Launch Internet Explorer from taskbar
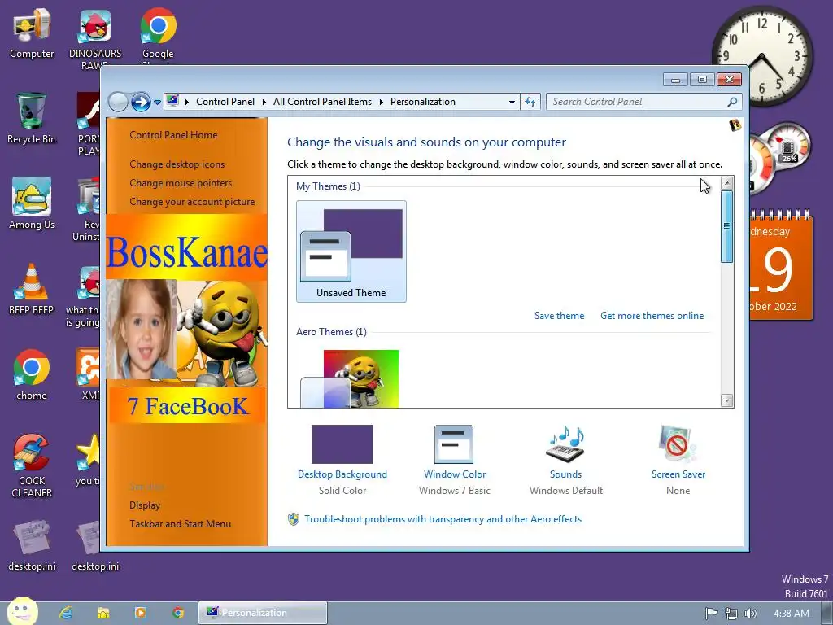 tap(66, 613)
